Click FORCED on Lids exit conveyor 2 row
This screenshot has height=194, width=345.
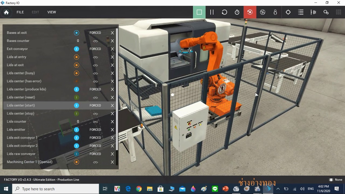point(95,146)
